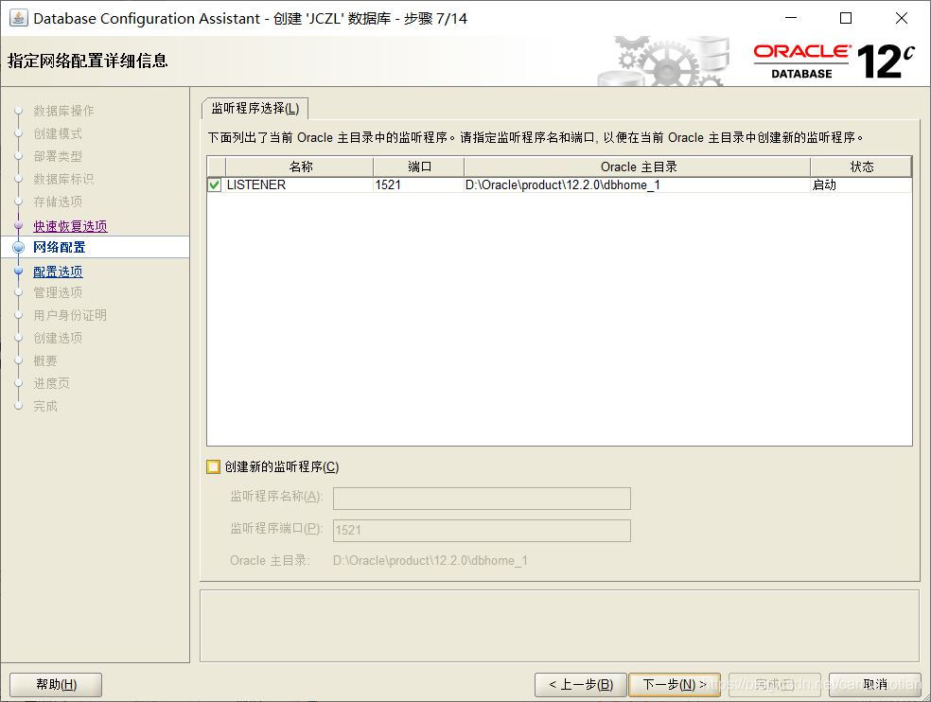This screenshot has height=702, width=931.
Task: Go back with the 上一步(B) button
Action: click(581, 685)
